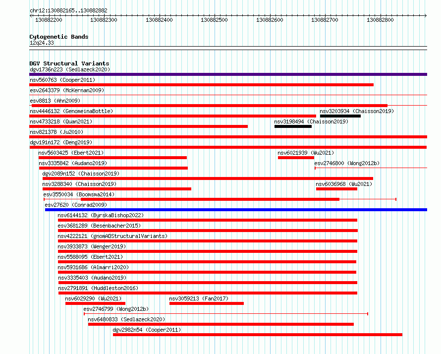
Task: Click nsv5588095 (Ebert2021) label
Action: pyautogui.click(x=90, y=257)
